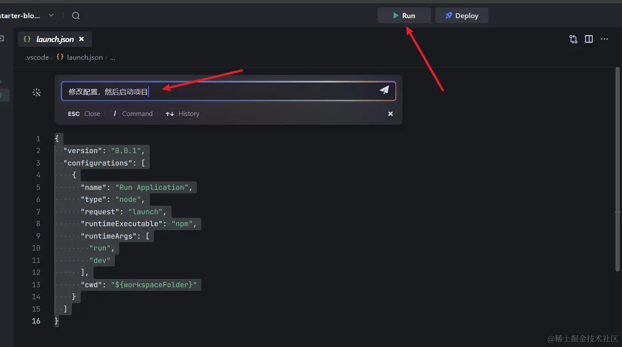622x347 pixels.
Task: Click the breadcrumb ellipsis segment
Action: [x=113, y=57]
